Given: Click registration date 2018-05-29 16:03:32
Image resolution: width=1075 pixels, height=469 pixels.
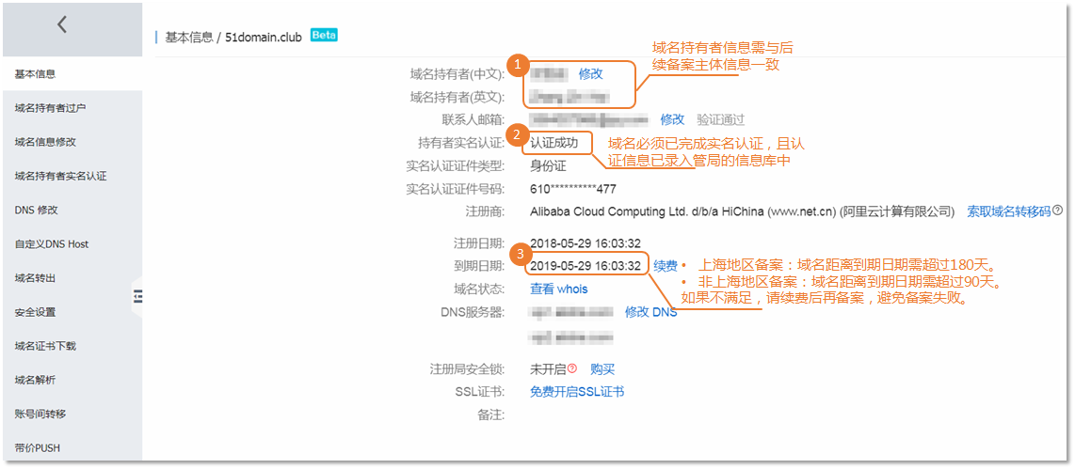Looking at the screenshot, I should pyautogui.click(x=586, y=243).
